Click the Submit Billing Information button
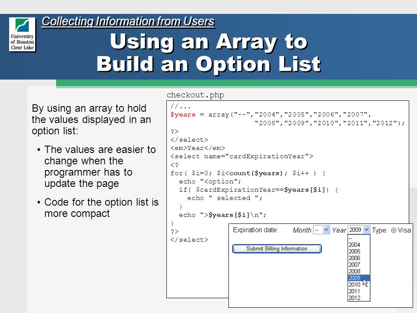417x313 pixels. coord(277,249)
